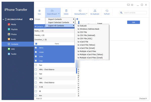The height and width of the screenshot is (102, 151).
Task: Select the Jenny contact row
Action: point(54,48)
